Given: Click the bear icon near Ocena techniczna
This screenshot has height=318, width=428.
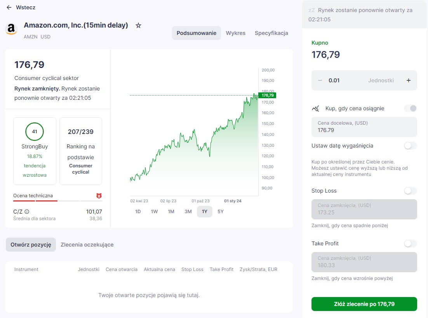Looking at the screenshot, I should (99, 196).
